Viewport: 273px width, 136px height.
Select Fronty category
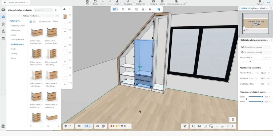[13, 35]
